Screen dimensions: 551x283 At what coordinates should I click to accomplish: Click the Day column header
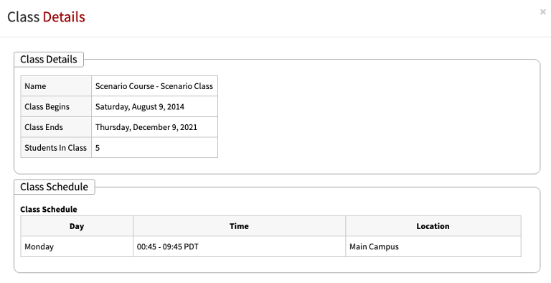[77, 226]
